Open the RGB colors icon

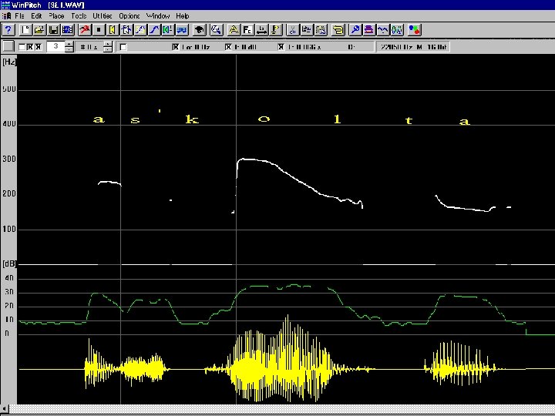(414, 30)
